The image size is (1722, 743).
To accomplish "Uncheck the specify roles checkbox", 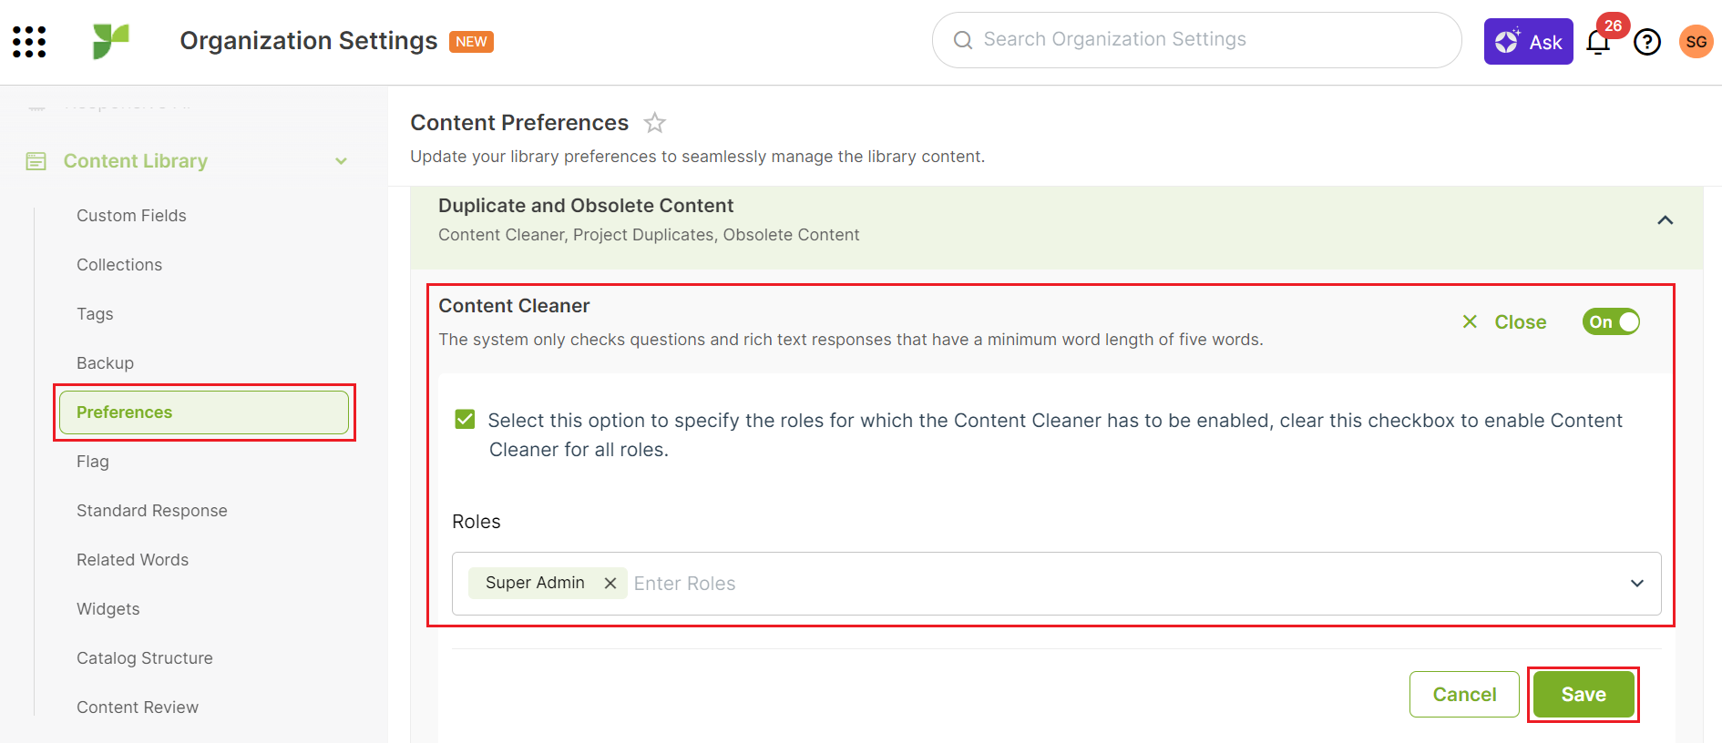I will (465, 420).
